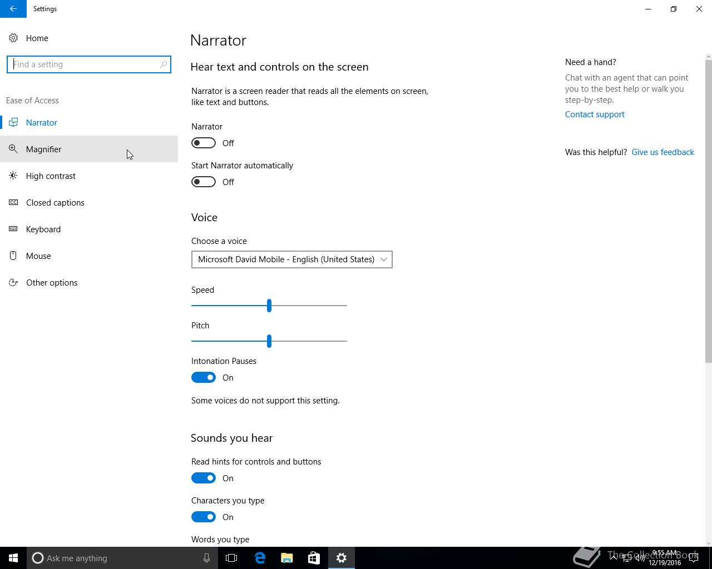Click the 'Ease of Access' heading text
Viewport: 712px width, 569px height.
[32, 101]
